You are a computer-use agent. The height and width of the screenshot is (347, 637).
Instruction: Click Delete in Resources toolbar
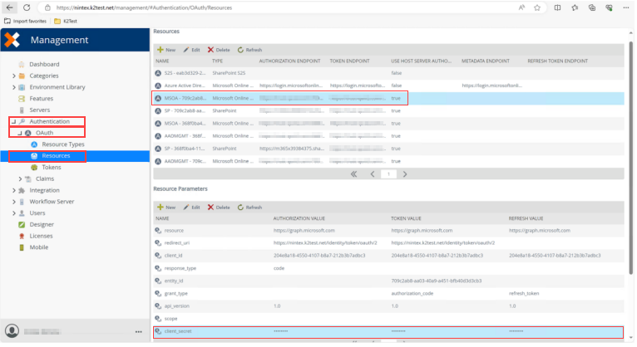tap(219, 50)
